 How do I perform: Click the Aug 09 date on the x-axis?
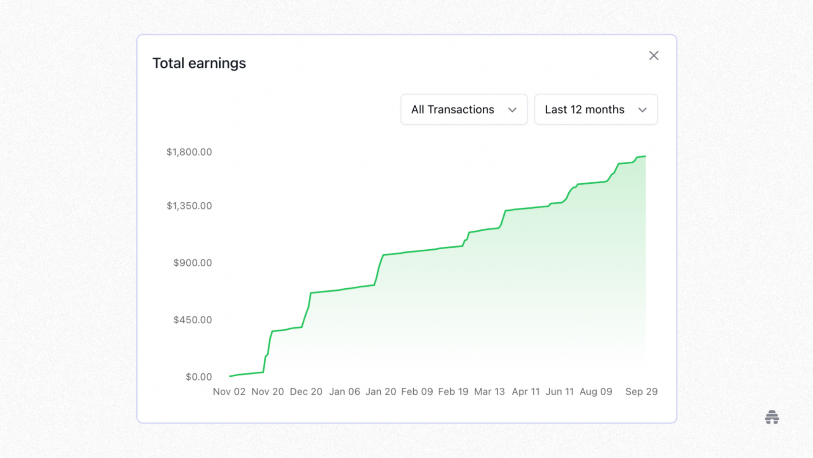click(596, 392)
